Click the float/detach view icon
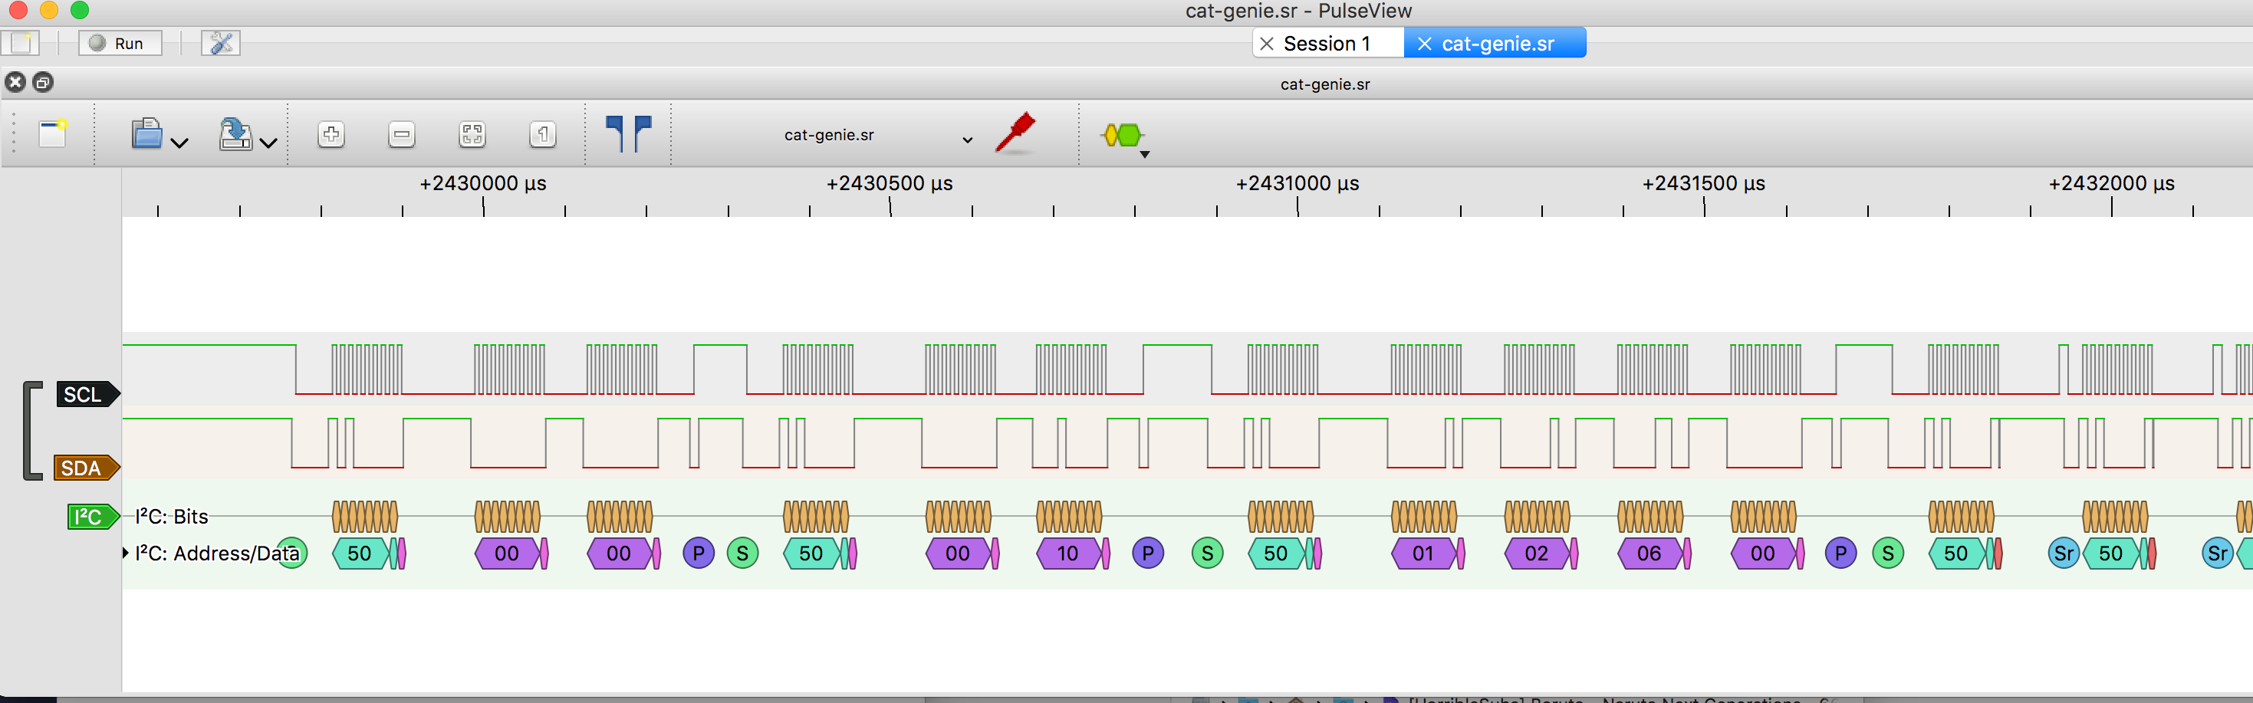The height and width of the screenshot is (703, 2253). click(43, 82)
